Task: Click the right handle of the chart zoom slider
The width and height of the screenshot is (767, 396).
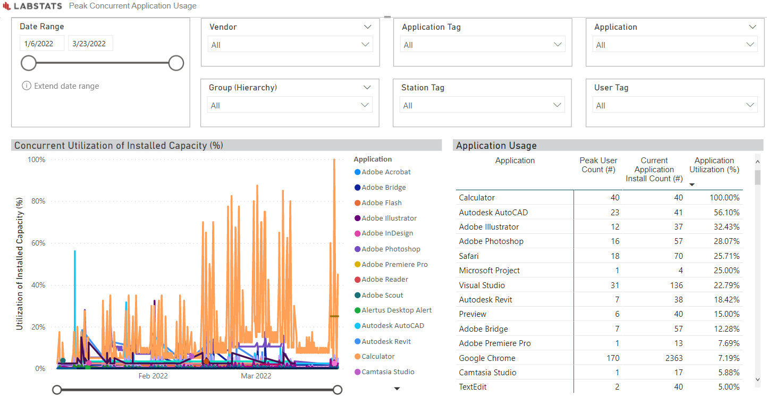Action: 337,390
